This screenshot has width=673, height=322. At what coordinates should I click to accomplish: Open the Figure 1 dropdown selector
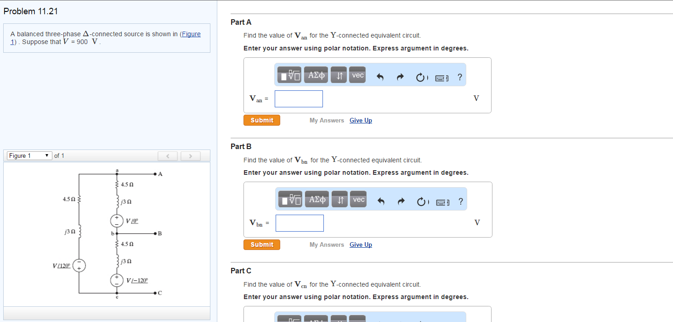click(28, 156)
